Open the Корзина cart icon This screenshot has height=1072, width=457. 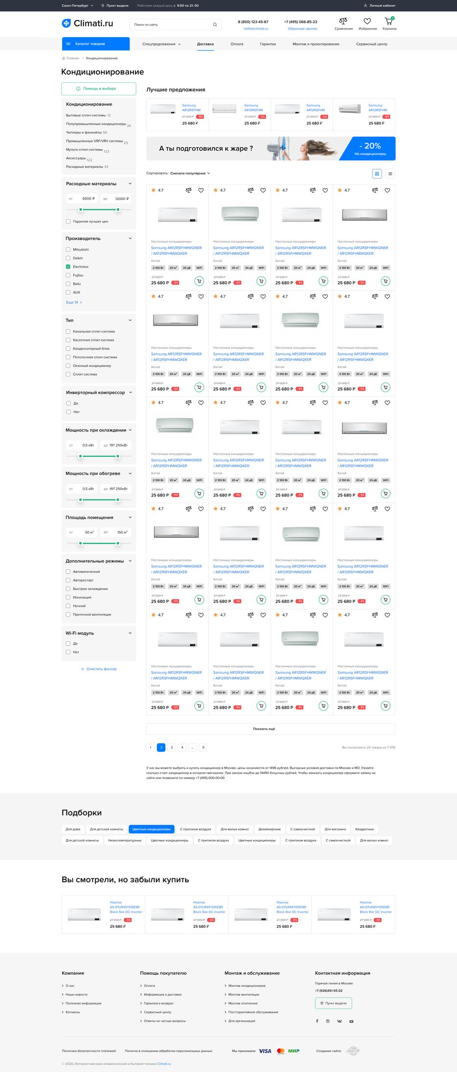pyautogui.click(x=389, y=21)
